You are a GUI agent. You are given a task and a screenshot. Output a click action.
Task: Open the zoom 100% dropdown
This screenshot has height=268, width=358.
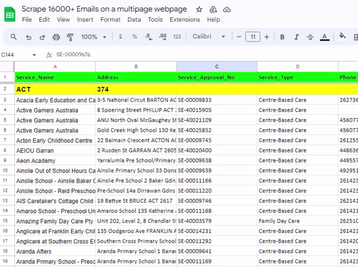pos(94,37)
